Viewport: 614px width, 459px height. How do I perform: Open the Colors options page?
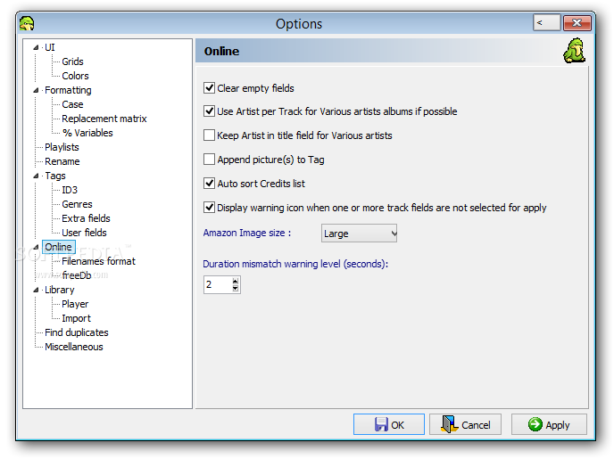(75, 76)
